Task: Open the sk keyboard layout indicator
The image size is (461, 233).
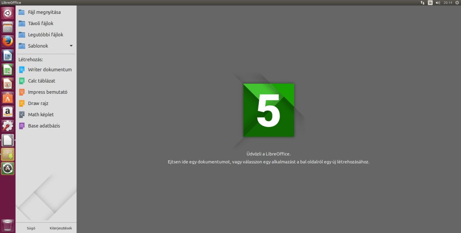Action: pyautogui.click(x=430, y=3)
